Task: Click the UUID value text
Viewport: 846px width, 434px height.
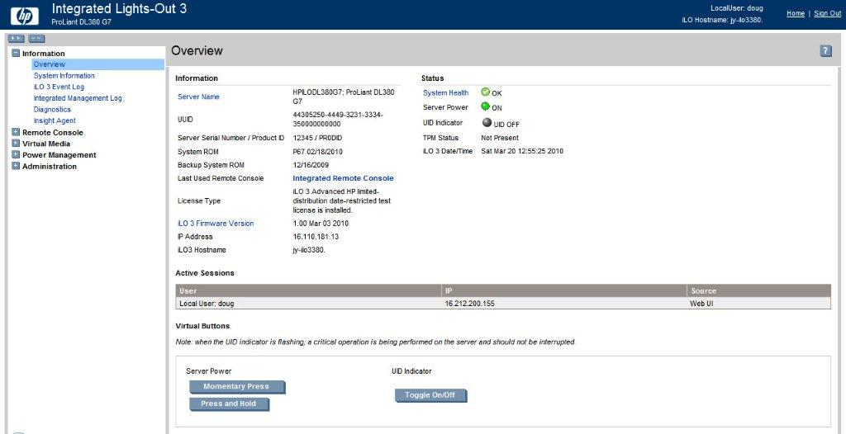Action: click(x=338, y=119)
